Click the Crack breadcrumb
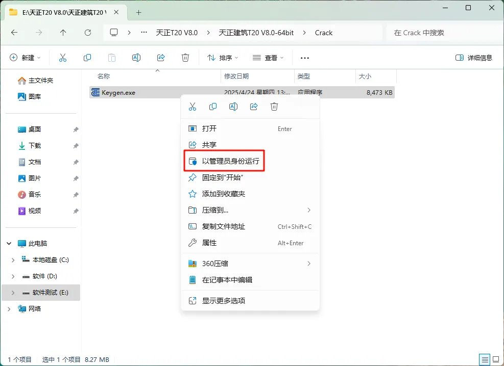 pyautogui.click(x=324, y=33)
